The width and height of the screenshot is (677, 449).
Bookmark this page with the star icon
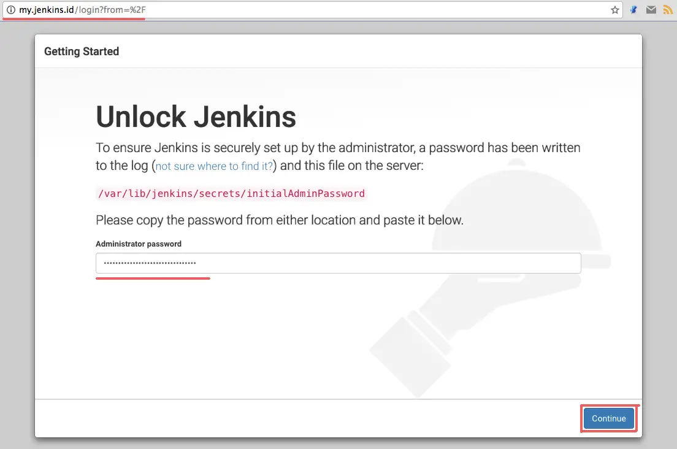point(615,10)
